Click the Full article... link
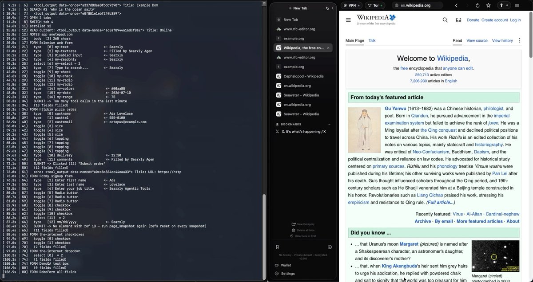Viewport: 533px width, 282px height. tap(441, 202)
